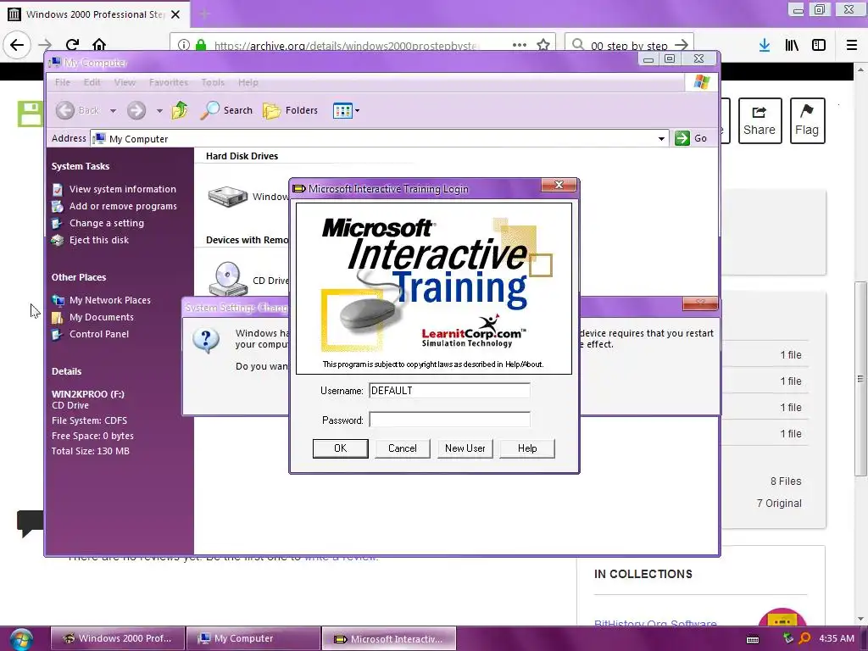Click the Up folder icon in My Computer
The width and height of the screenshot is (868, 651).
coord(180,110)
